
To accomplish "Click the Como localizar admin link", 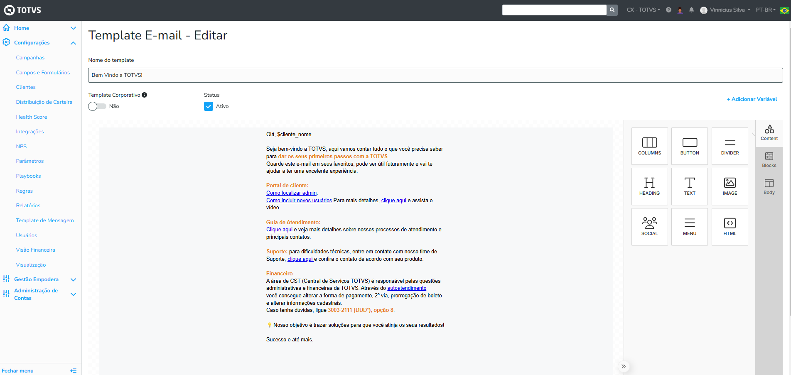I will 291,193.
